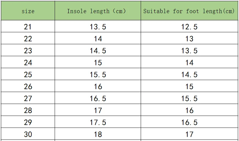Click the size 24 cell
Image resolution: width=239 pixels, height=141 pixels.
[28, 63]
